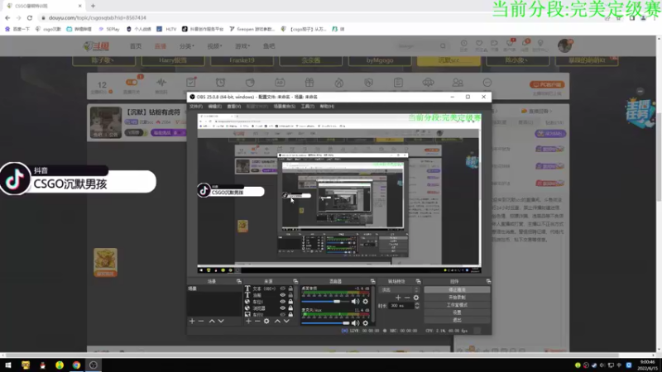Viewport: 662px width, 372px height.
Task: Click the 设置 button in OBS controls
Action: 457,312
